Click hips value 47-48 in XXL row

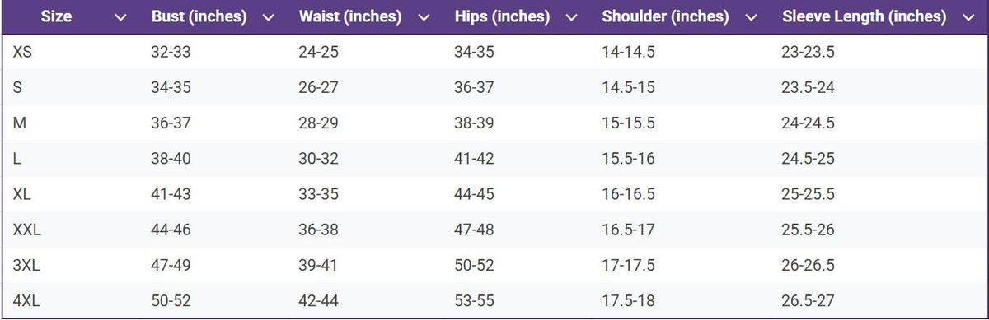tap(474, 230)
